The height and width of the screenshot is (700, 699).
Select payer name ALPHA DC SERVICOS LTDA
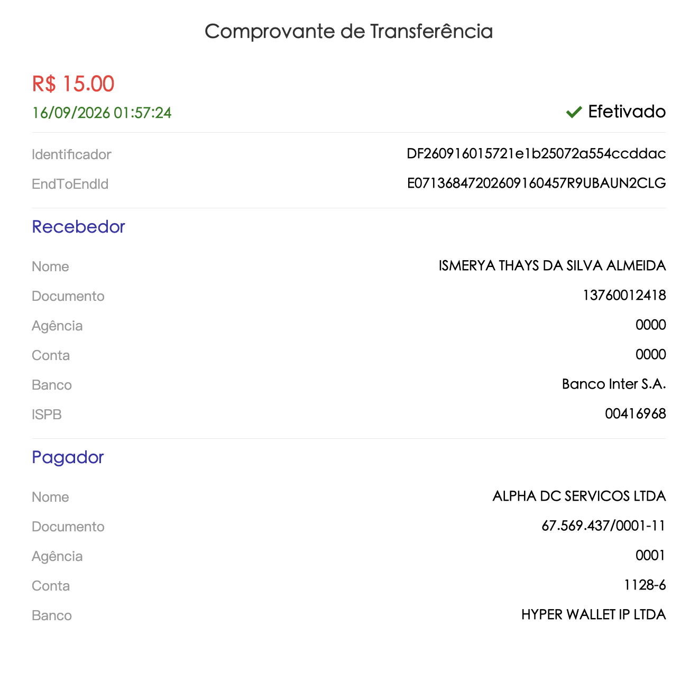579,496
